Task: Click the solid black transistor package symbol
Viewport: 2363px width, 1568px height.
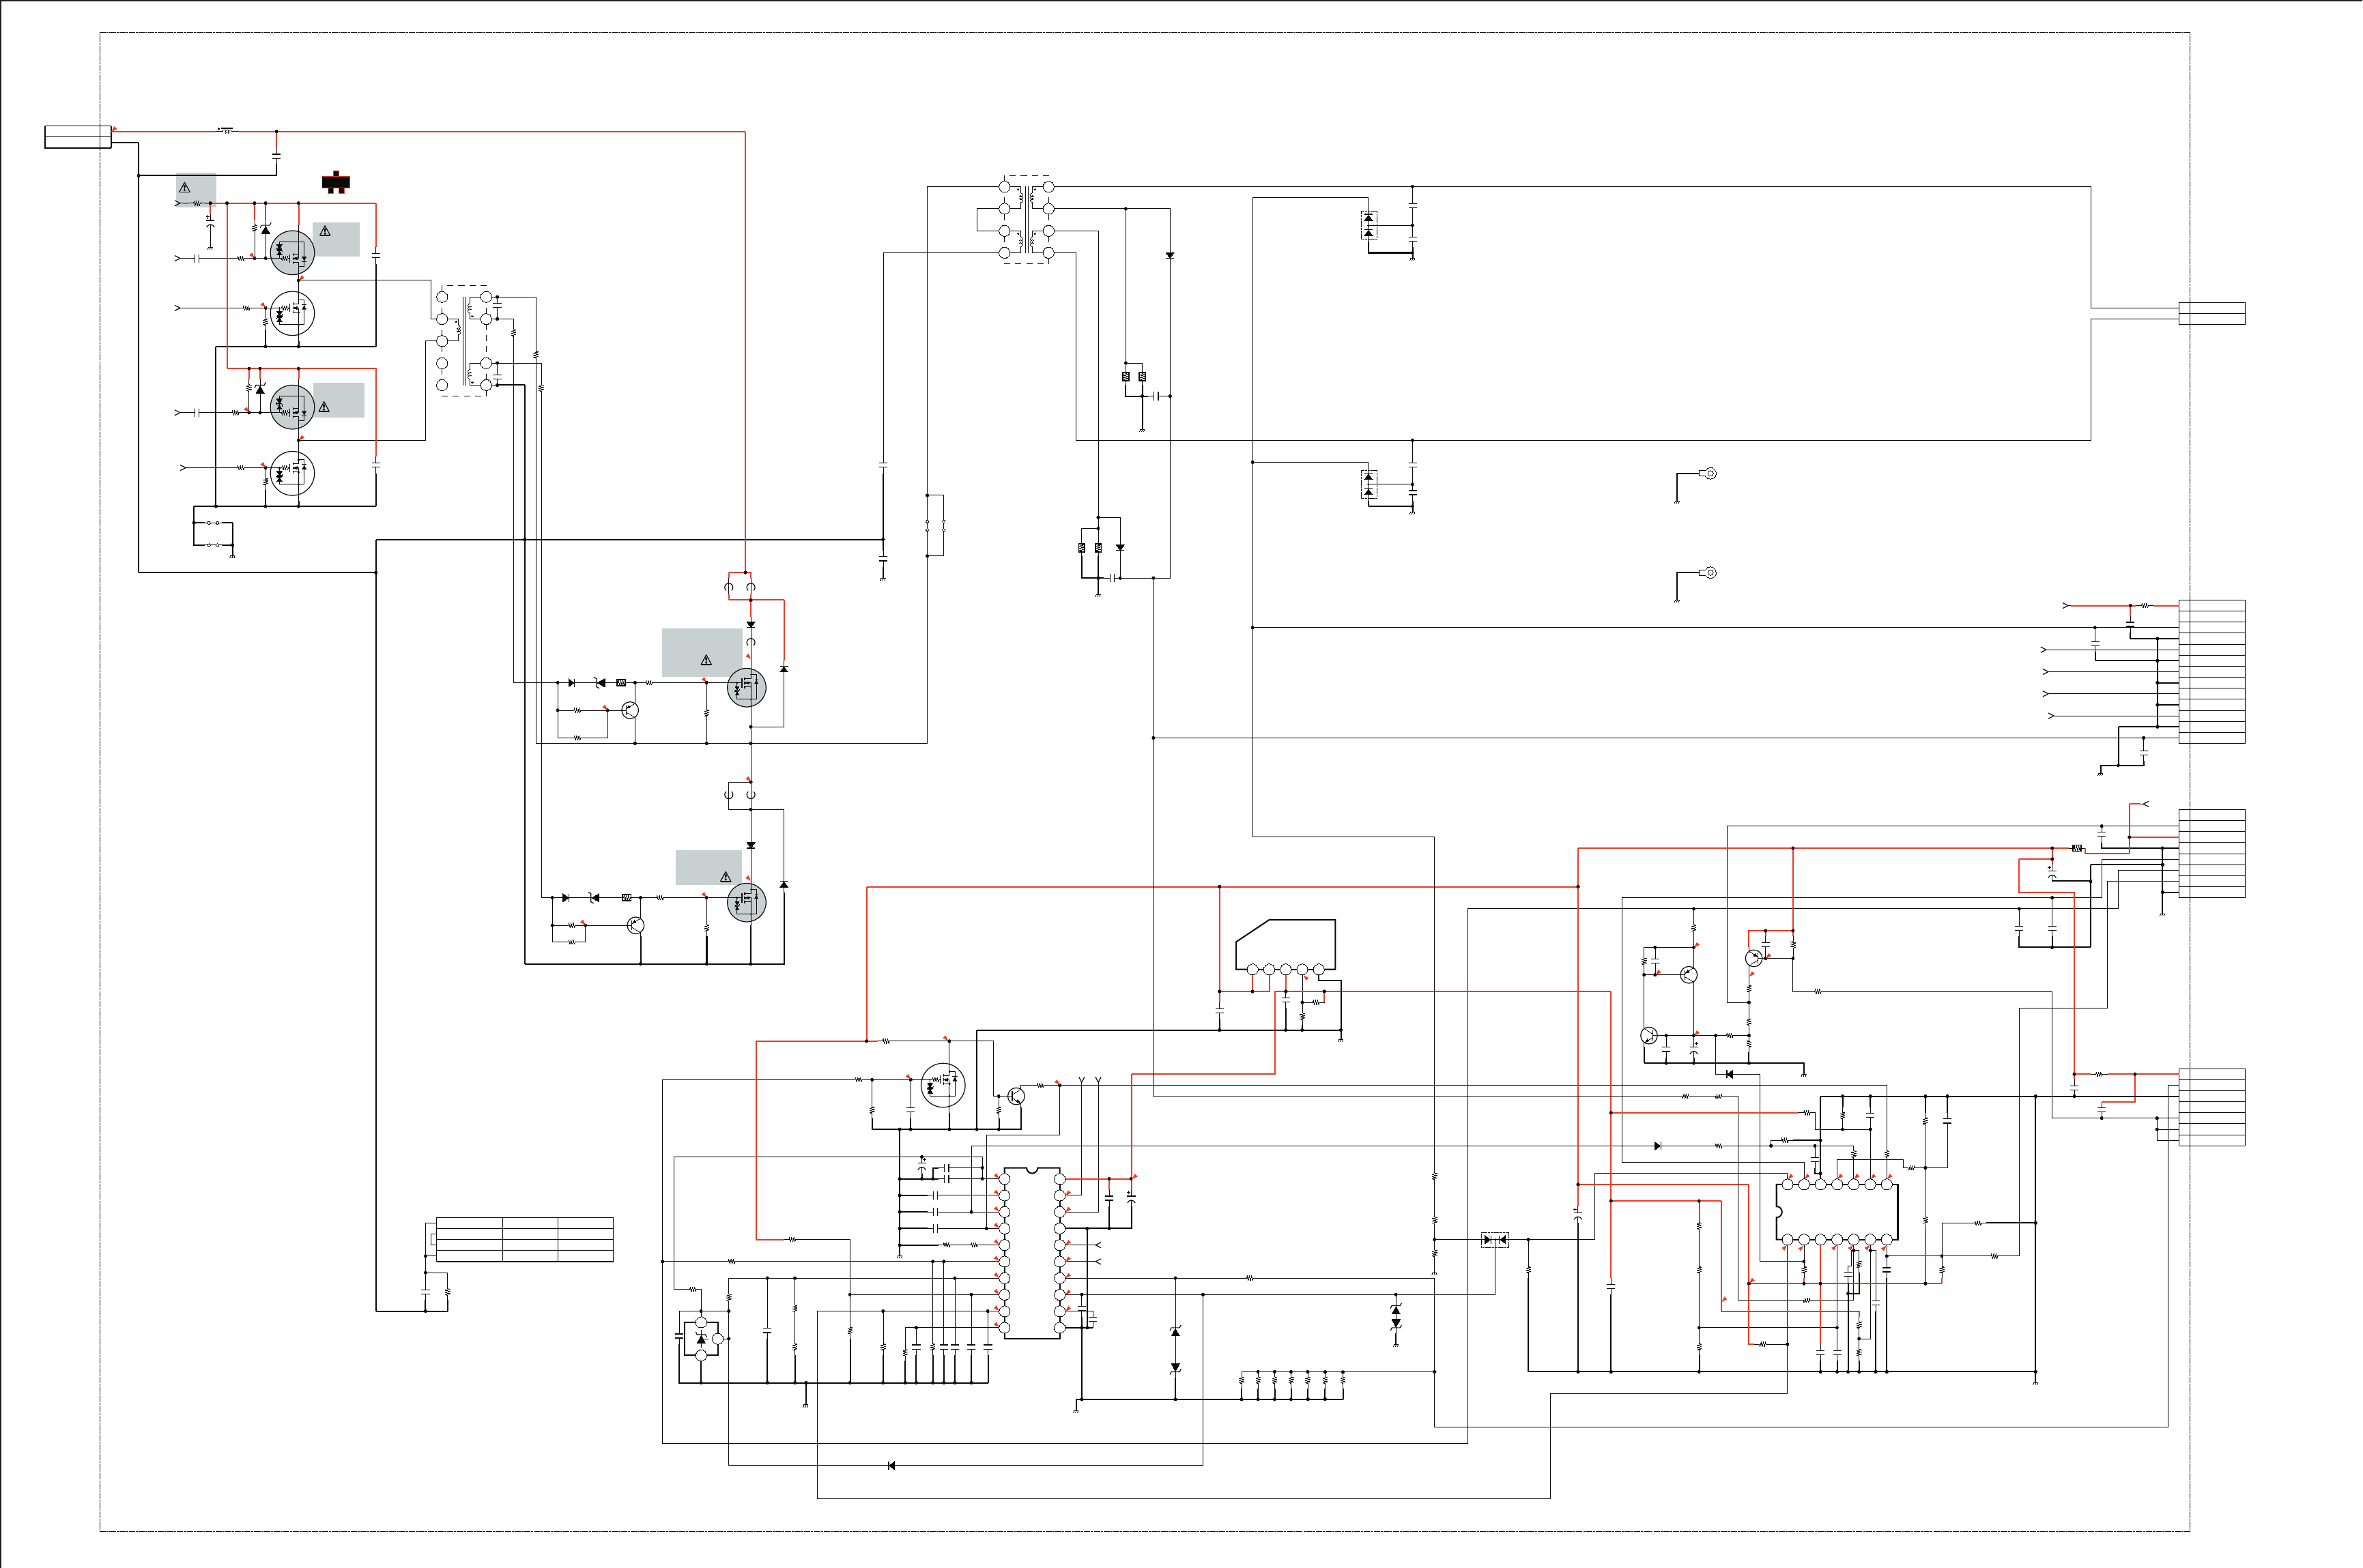Action: point(335,182)
